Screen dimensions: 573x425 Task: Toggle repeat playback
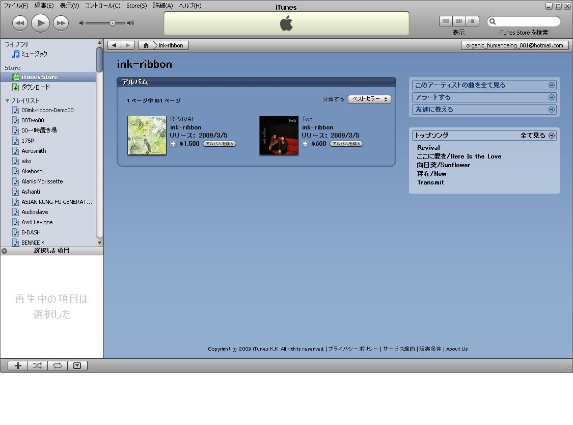pos(58,365)
